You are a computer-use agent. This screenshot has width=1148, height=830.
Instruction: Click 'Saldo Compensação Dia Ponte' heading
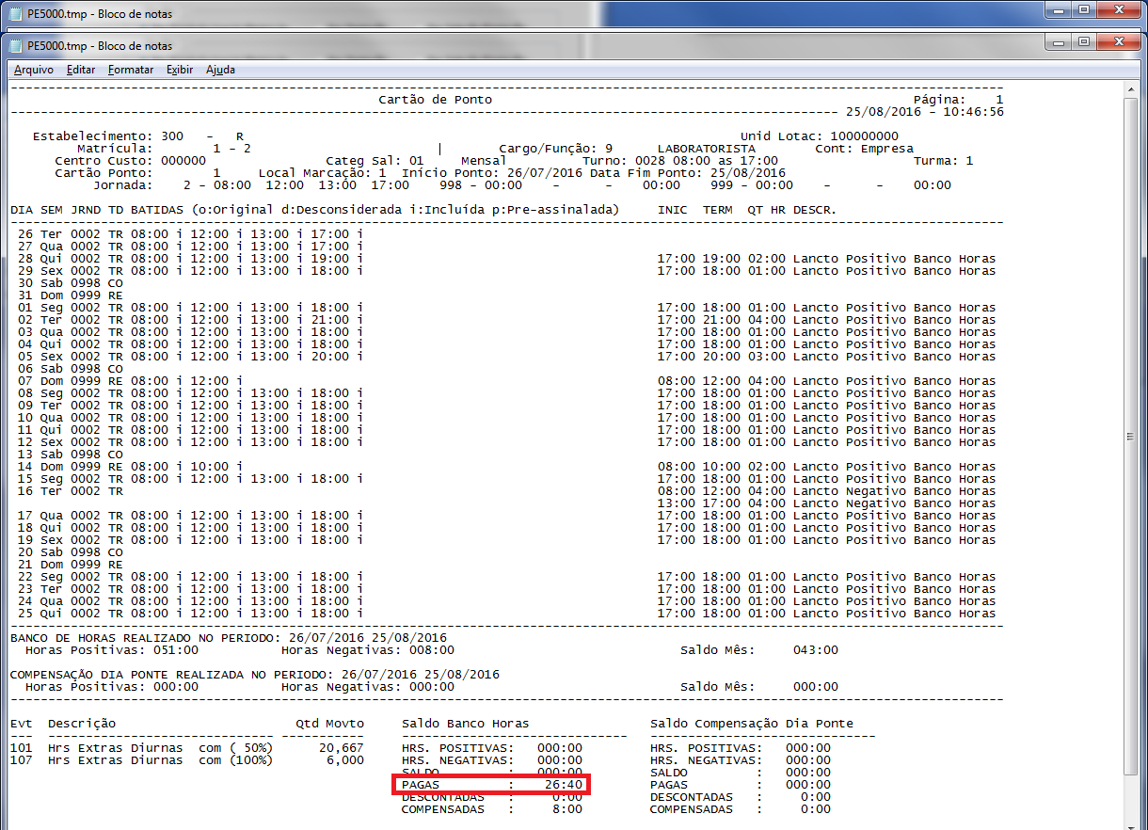coord(752,724)
